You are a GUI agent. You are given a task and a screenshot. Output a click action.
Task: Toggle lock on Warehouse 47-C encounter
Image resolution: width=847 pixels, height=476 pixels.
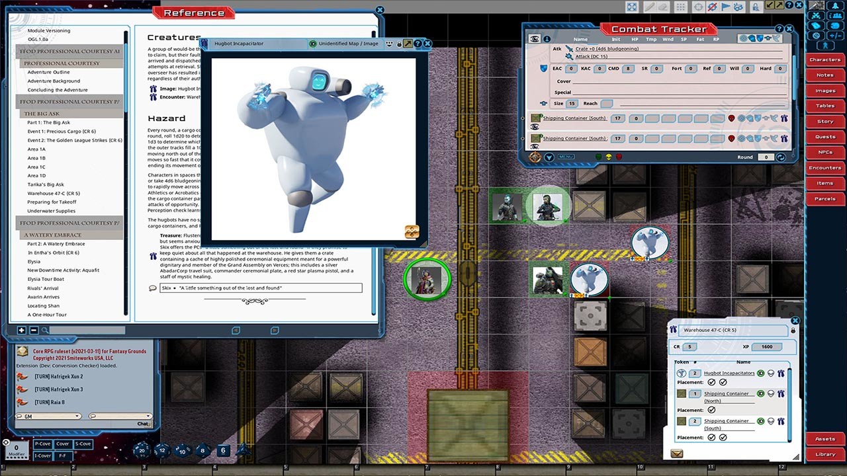[793, 330]
